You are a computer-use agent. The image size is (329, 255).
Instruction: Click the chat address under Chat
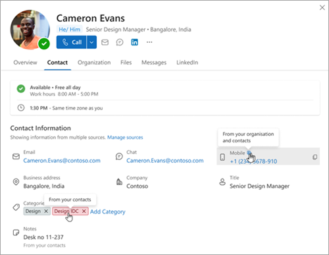165,161
